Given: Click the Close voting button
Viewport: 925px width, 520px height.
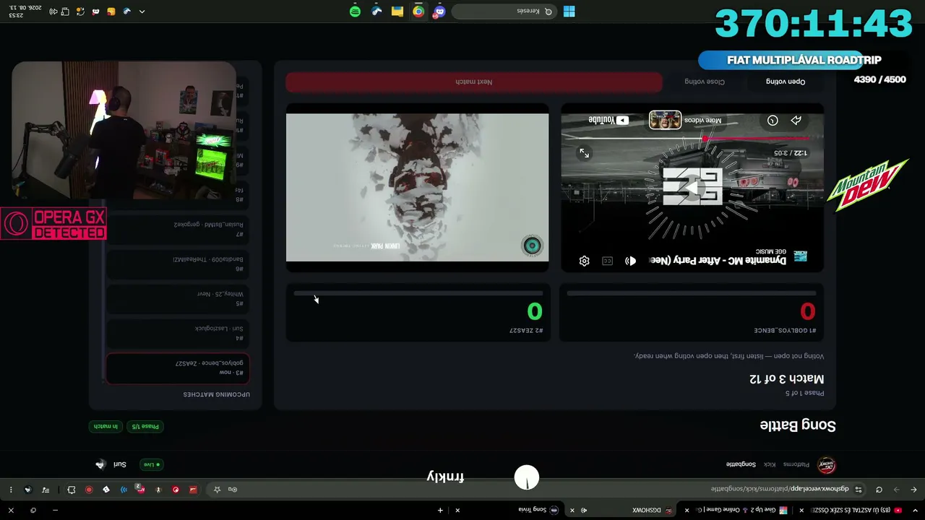Looking at the screenshot, I should tap(705, 82).
